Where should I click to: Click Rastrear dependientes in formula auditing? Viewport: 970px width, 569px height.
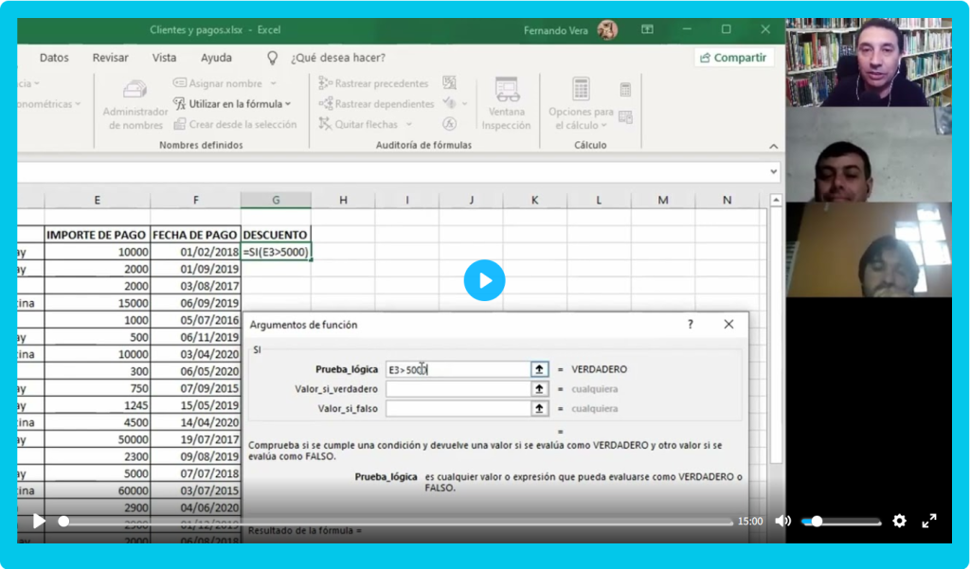[x=376, y=104]
